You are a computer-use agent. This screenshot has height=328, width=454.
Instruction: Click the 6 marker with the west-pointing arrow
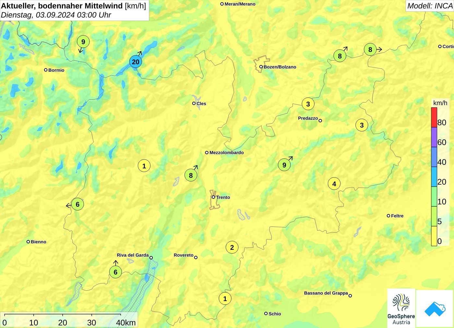77,204
